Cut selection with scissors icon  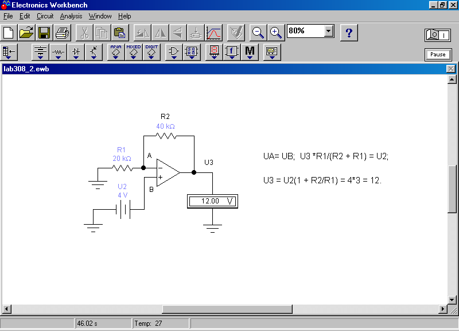(84, 33)
